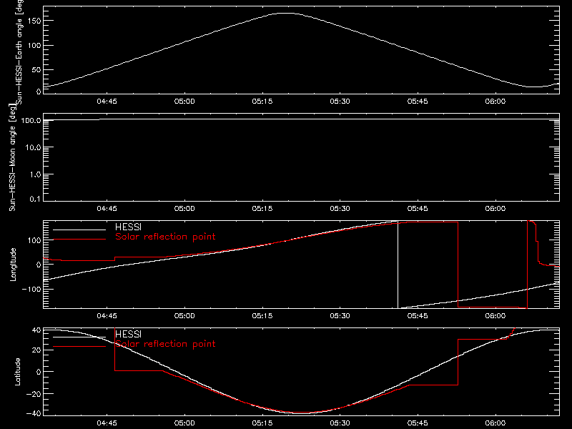572x429 pixels.
Task: Select the 100 tick on Earth angle plot
Action: [x=34, y=46]
